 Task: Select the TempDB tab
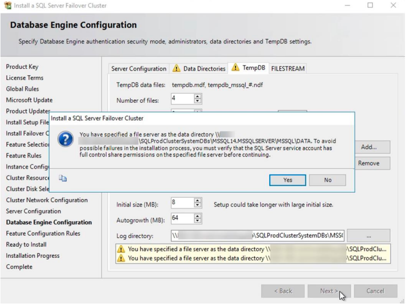248,68
